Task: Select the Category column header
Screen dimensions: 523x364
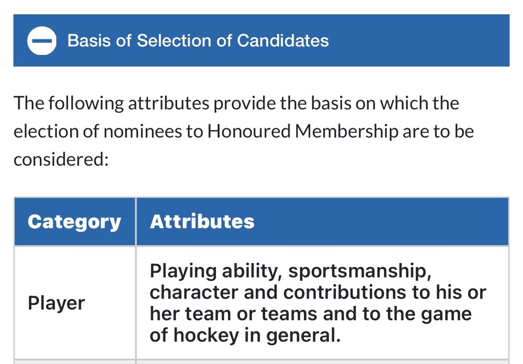Action: tap(75, 222)
